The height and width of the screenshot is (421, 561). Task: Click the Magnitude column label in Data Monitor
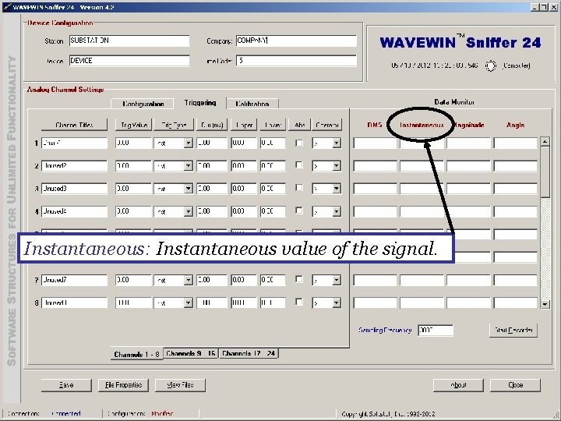click(468, 125)
